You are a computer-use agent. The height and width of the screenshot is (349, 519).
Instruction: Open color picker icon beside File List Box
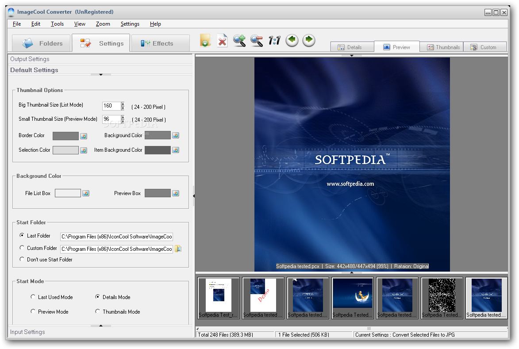click(x=86, y=193)
